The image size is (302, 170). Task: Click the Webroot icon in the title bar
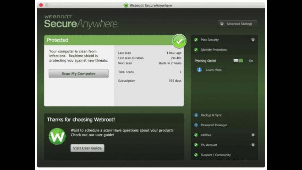pyautogui.click(x=126, y=5)
